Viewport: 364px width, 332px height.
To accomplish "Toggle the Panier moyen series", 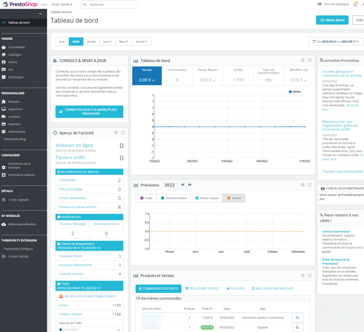I will tap(207, 198).
